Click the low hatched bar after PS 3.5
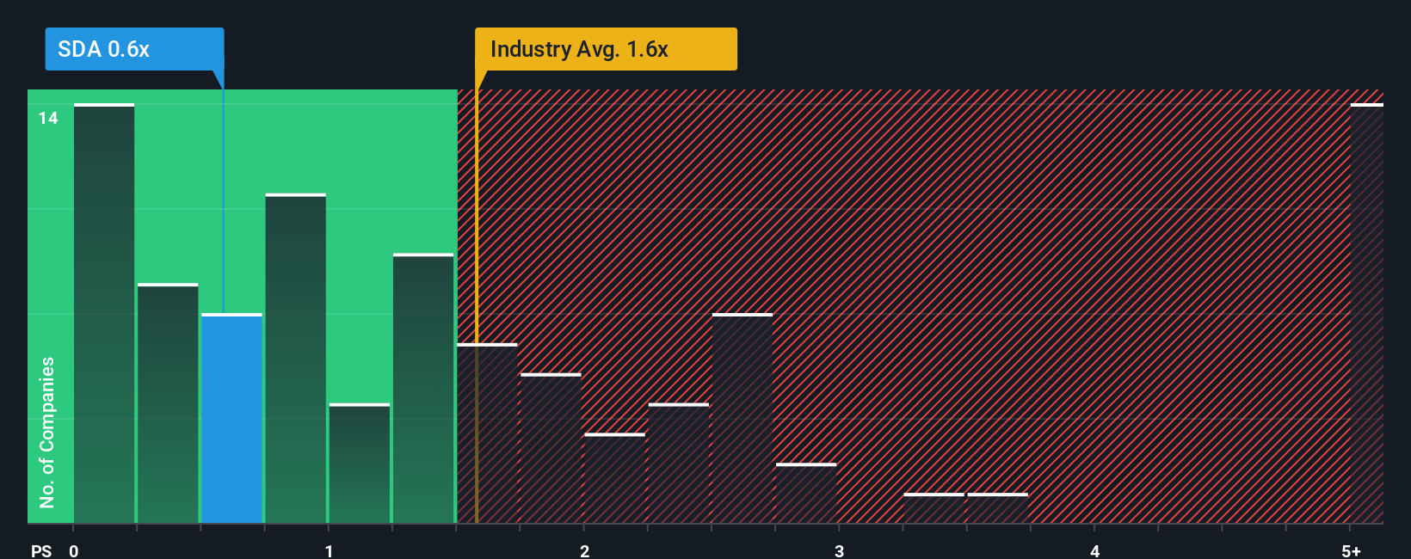Screen dimensions: 1411x559 [998, 508]
